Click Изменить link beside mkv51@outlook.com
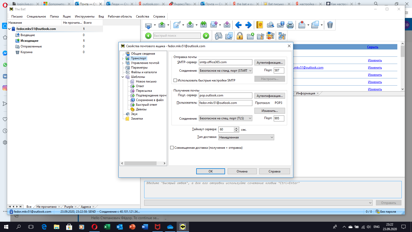This screenshot has width=412, height=232. click(375, 68)
